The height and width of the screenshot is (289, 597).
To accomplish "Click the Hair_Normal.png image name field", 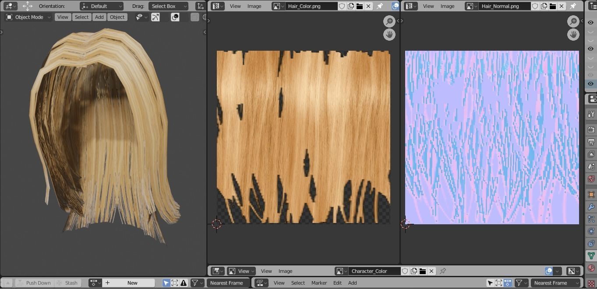I will coord(505,6).
